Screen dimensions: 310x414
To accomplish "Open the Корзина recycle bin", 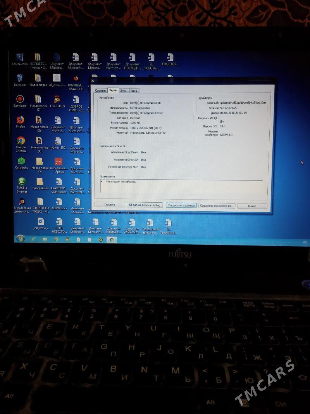I will click(x=20, y=78).
